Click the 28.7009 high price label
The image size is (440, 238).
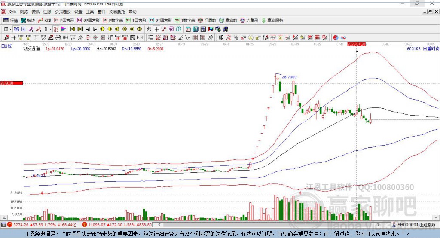coord(289,77)
